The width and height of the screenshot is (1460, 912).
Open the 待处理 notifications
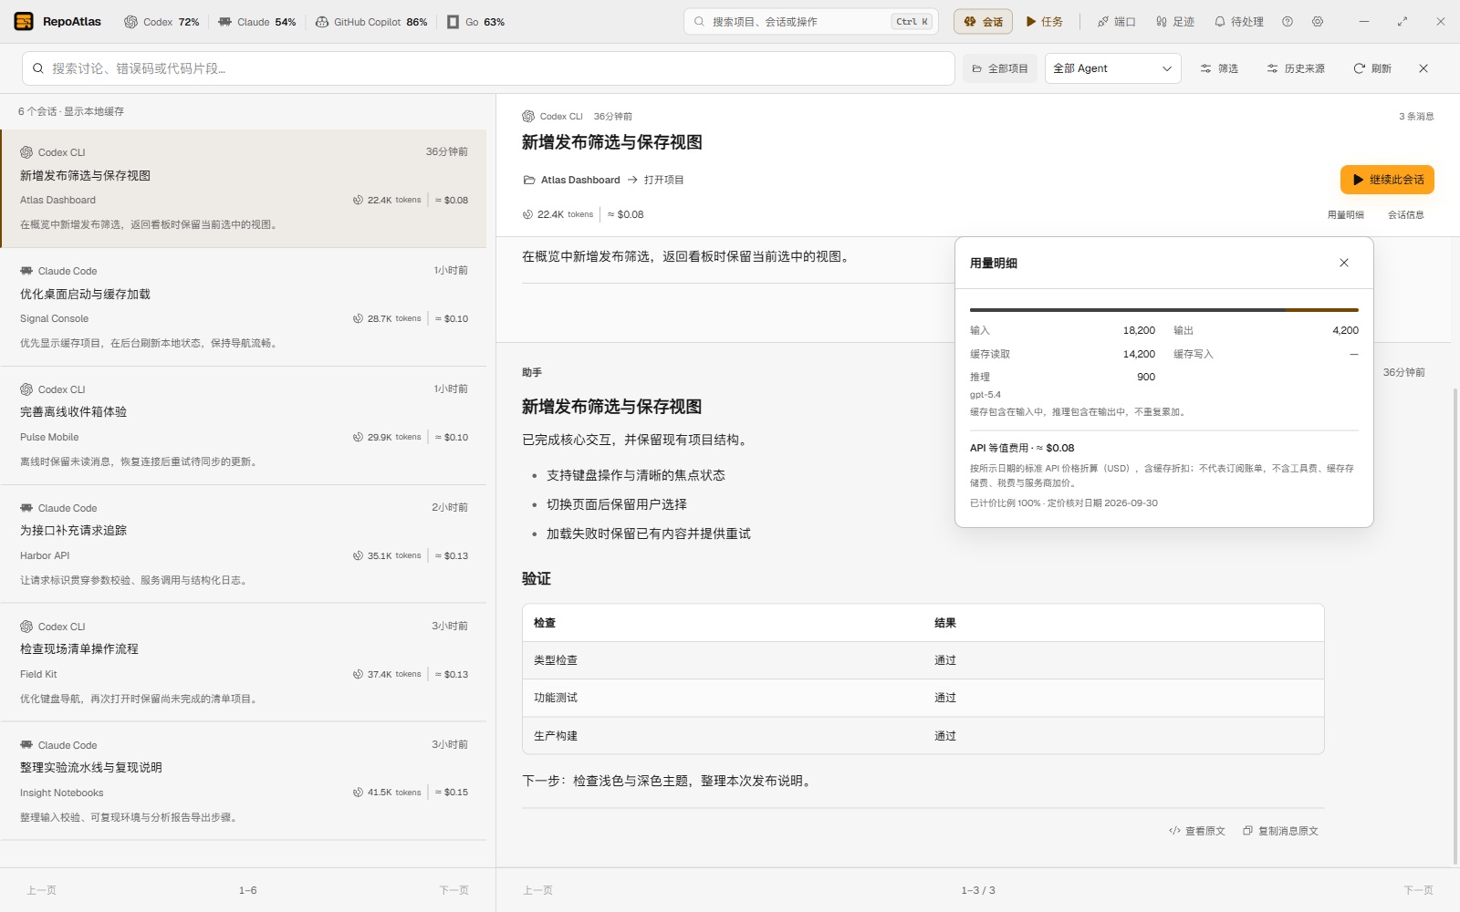1238,22
